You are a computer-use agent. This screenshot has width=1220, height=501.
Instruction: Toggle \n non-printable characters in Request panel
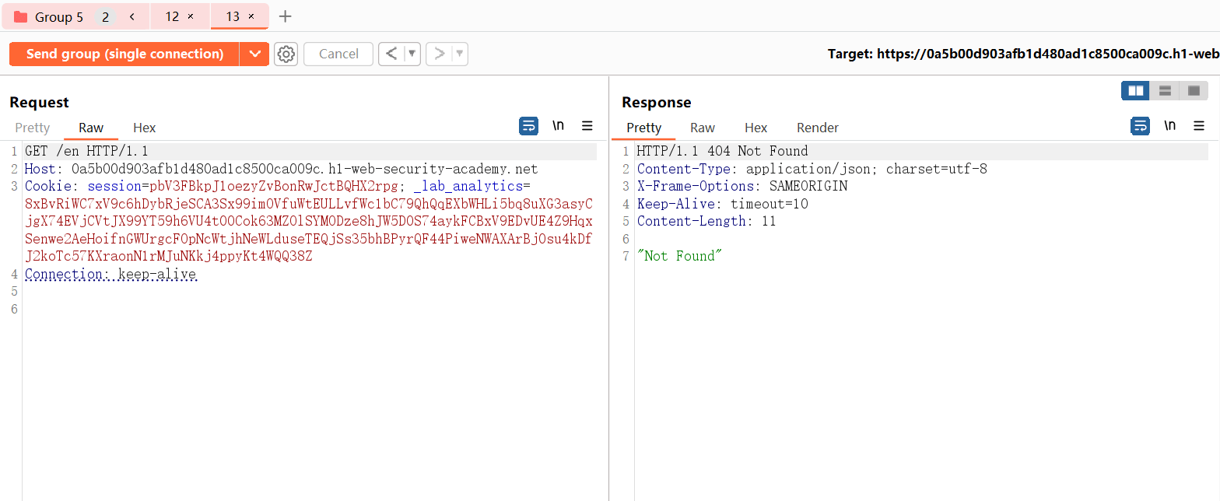558,126
